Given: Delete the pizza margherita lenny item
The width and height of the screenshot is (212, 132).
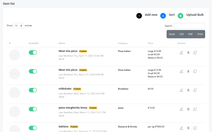Looking at the screenshot, I should [188, 109].
